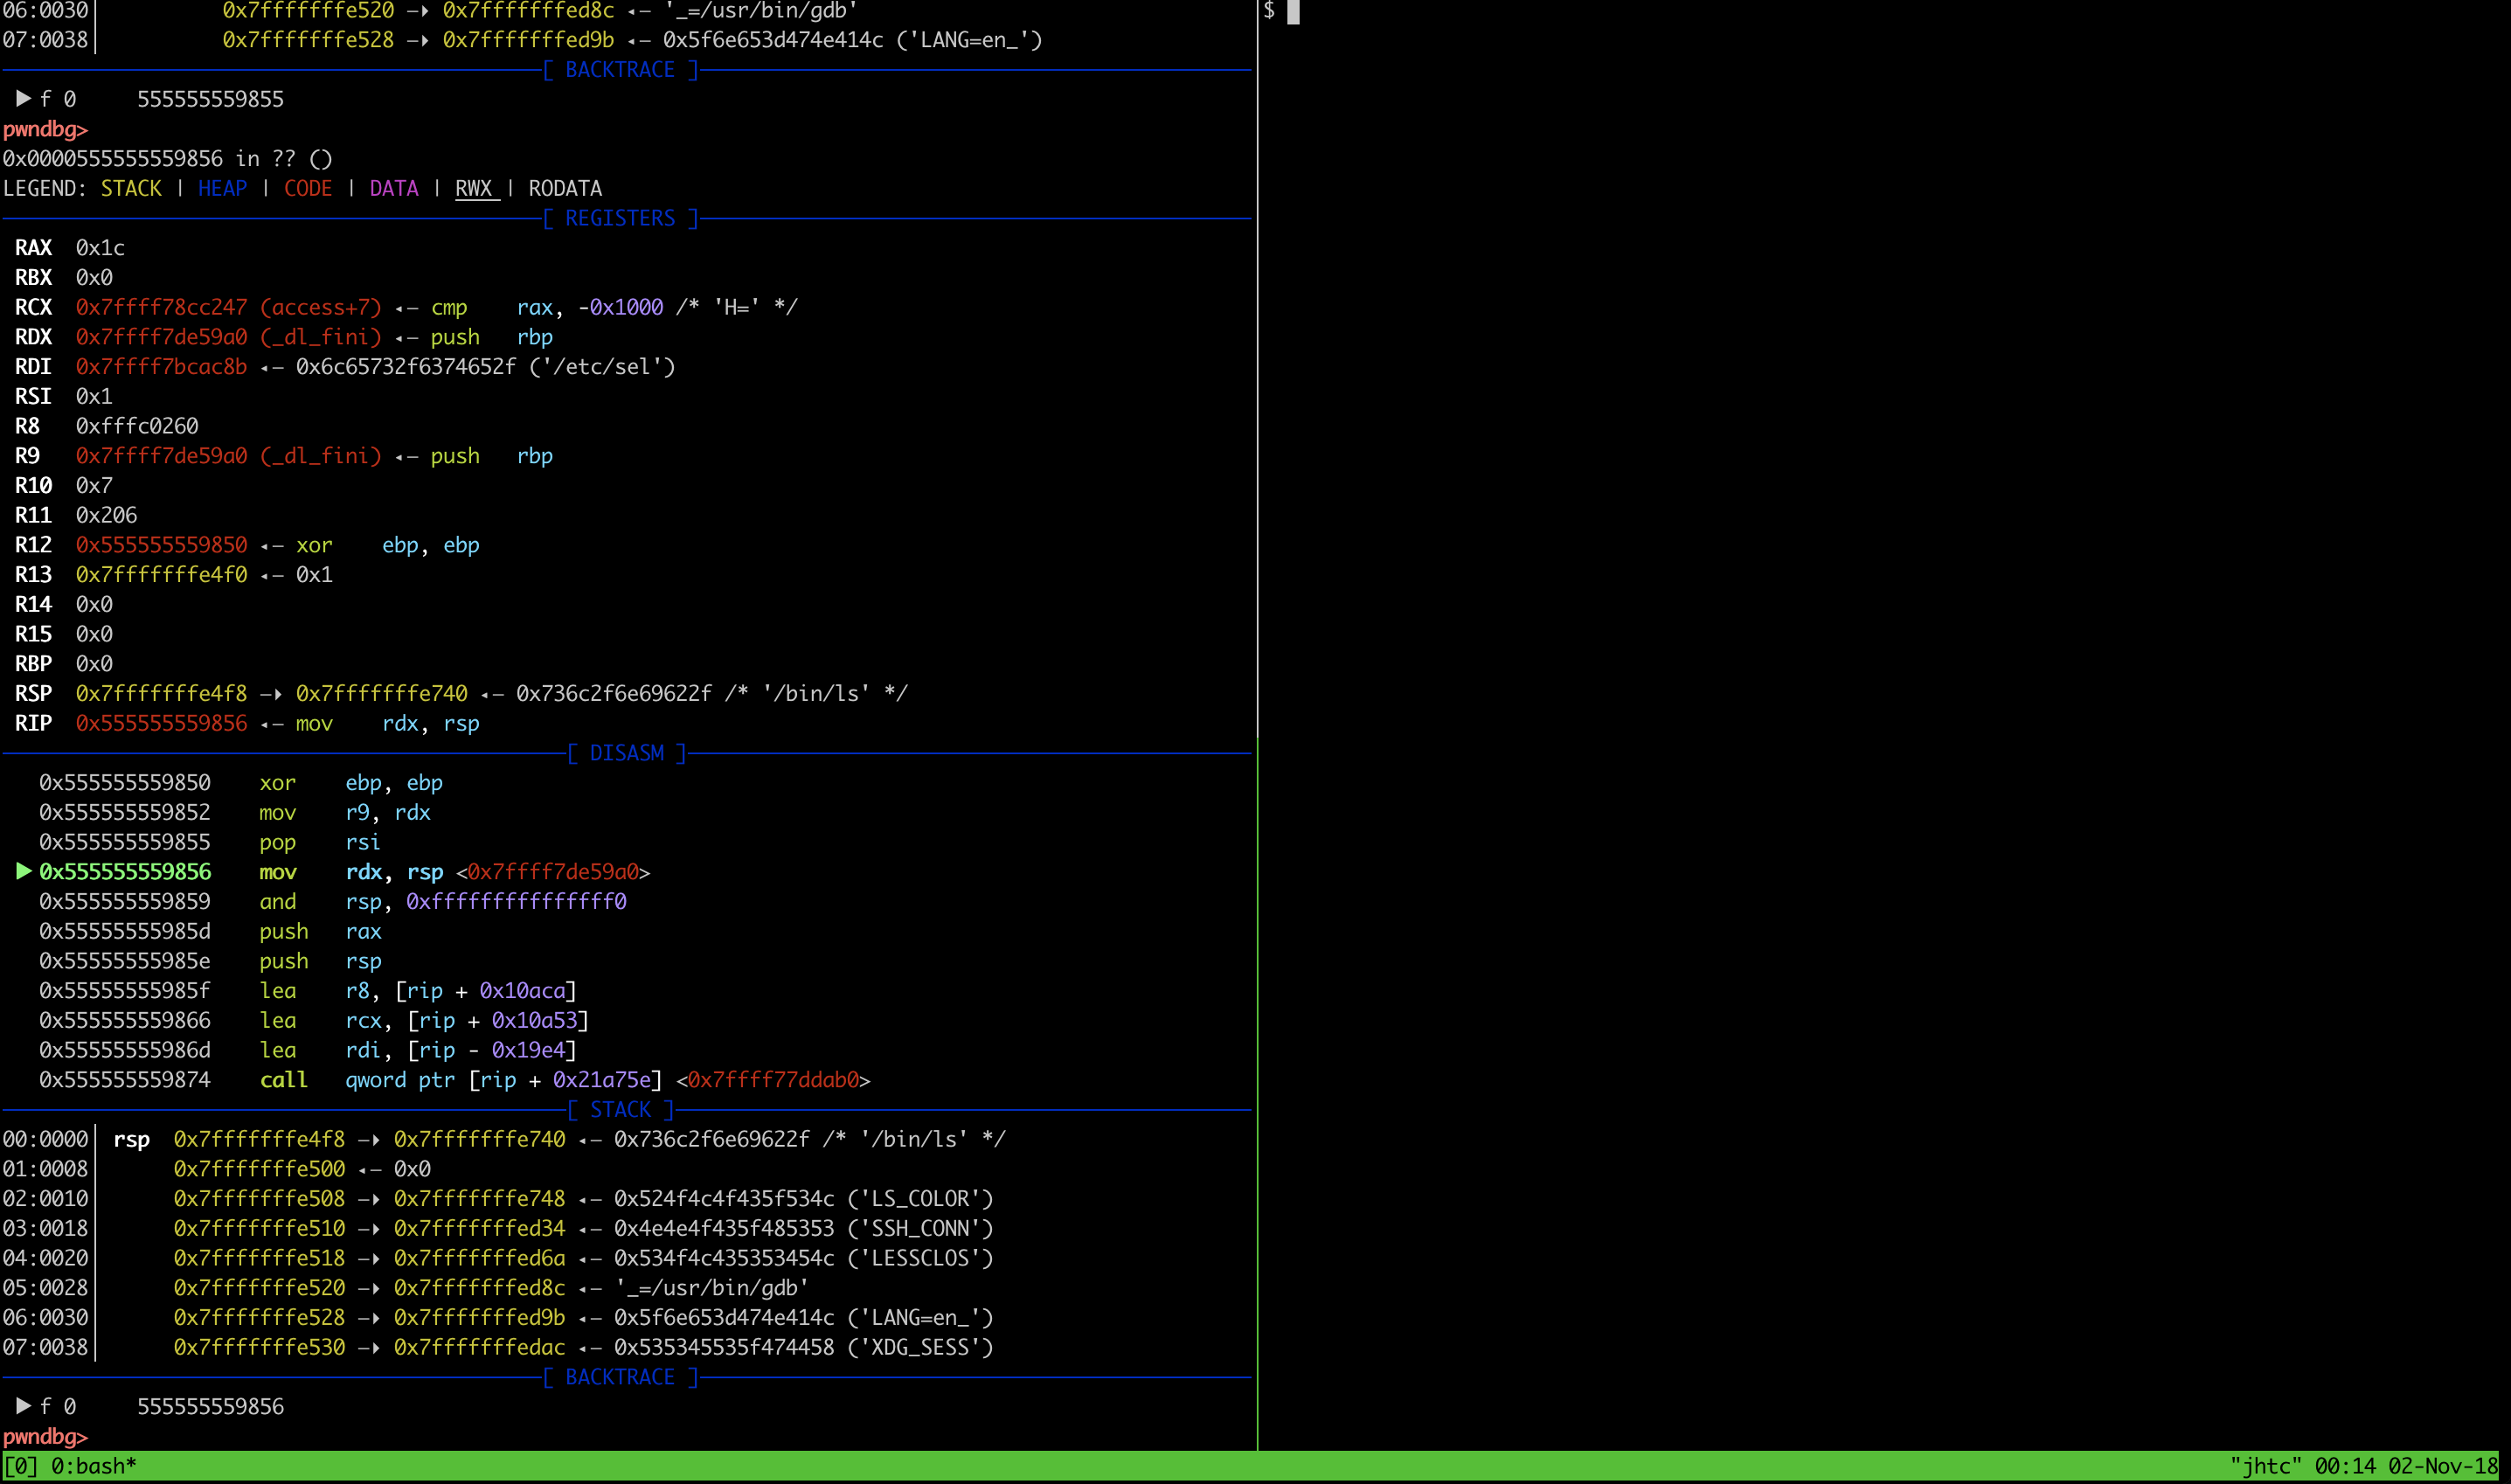Click the bottom pwndbg> prompt
Viewport: 2511px width, 1484px height.
point(45,1436)
